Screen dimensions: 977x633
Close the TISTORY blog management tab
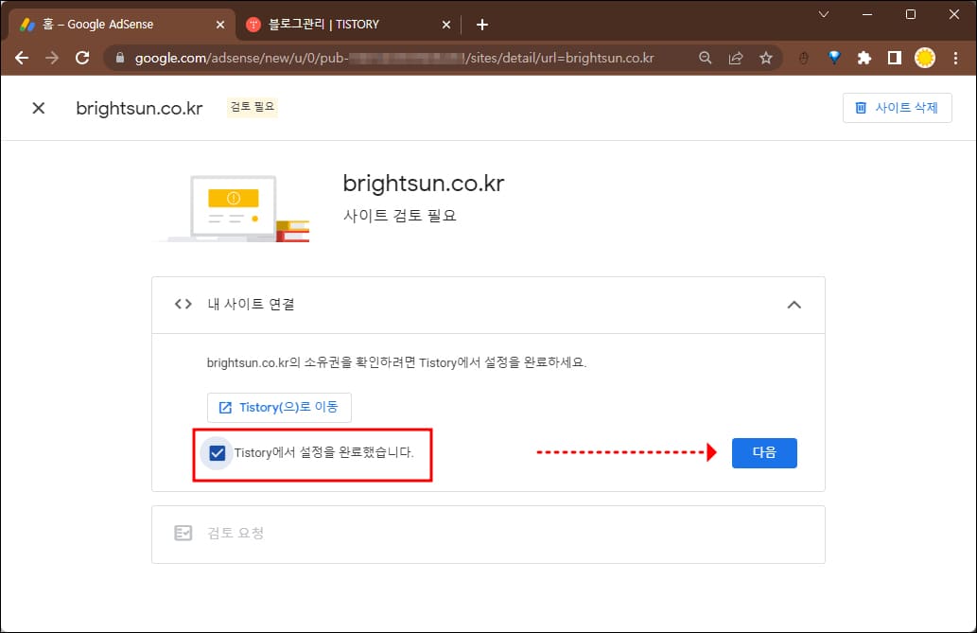coord(446,25)
